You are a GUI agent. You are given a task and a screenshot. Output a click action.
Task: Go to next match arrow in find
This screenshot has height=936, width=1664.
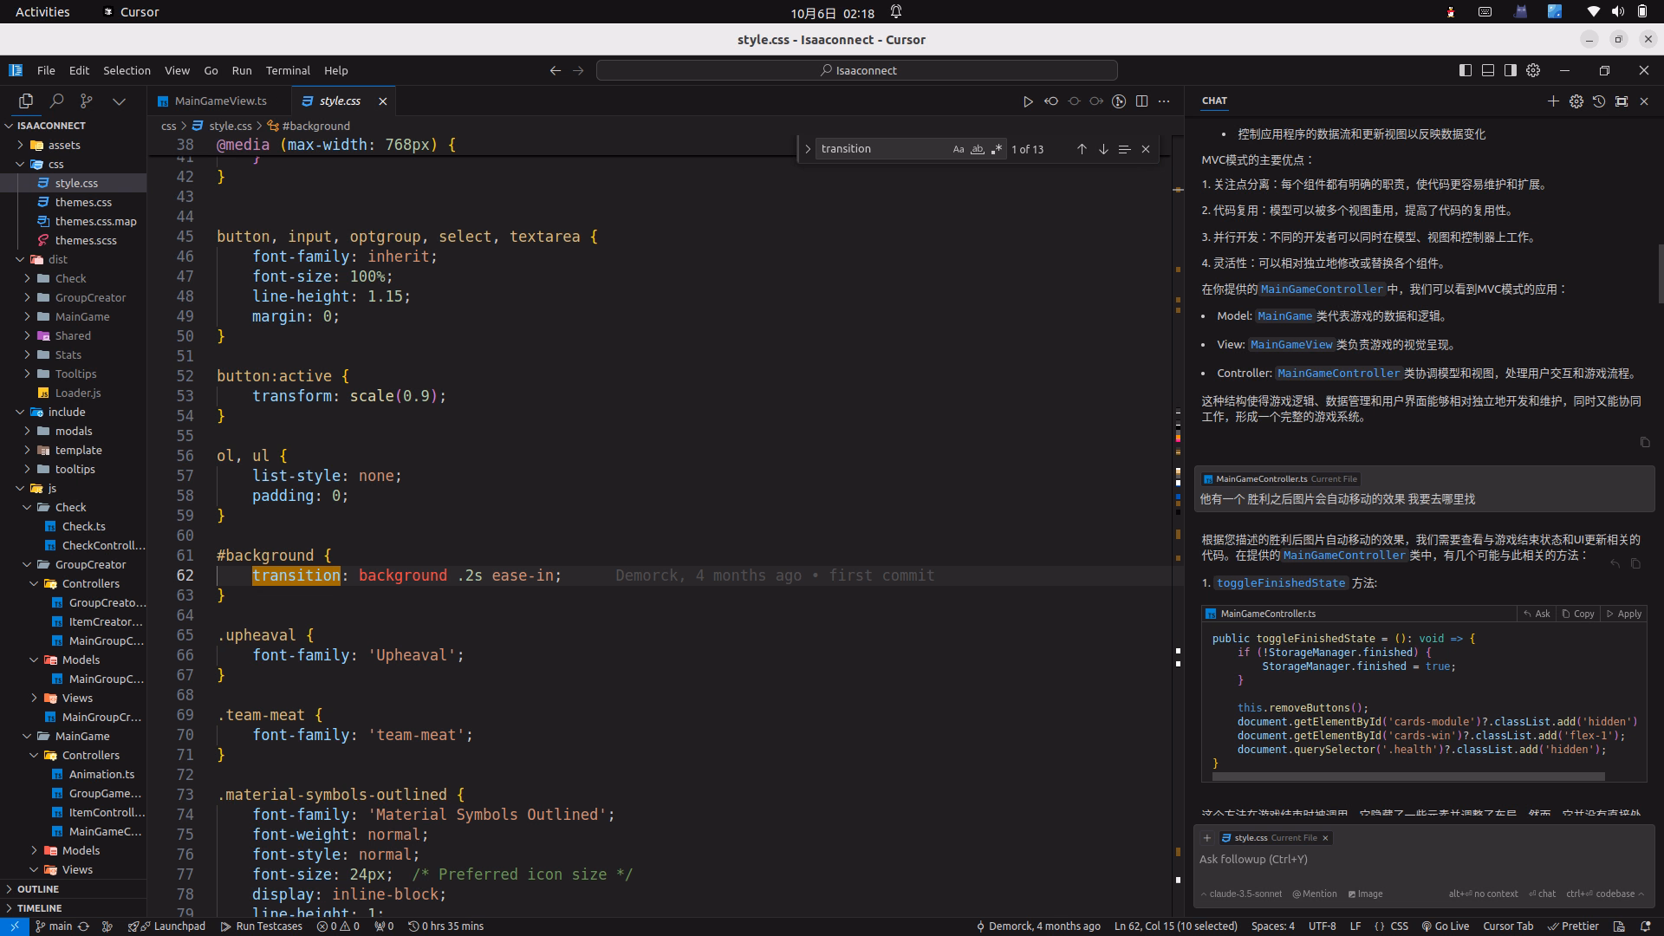tap(1103, 149)
